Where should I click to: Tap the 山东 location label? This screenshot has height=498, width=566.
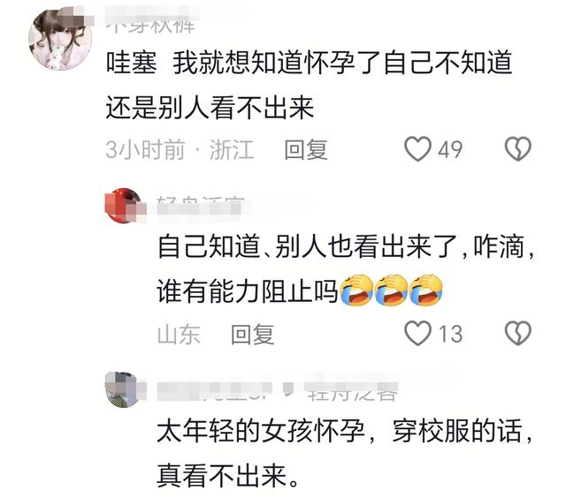(179, 334)
